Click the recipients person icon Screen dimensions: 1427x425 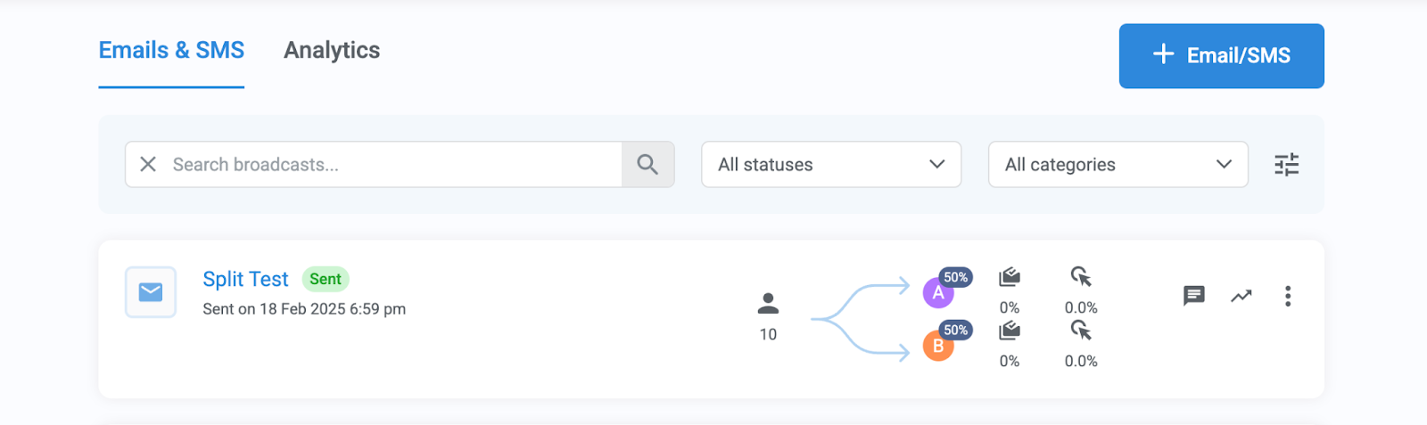tap(768, 304)
